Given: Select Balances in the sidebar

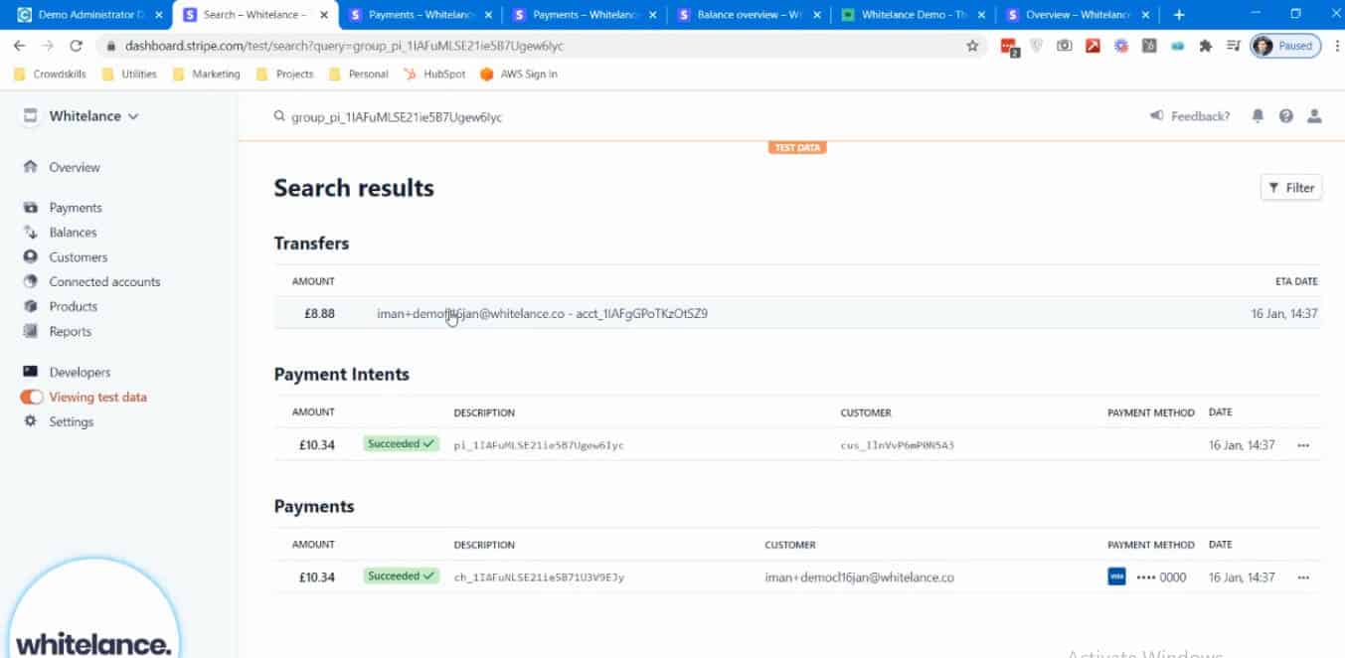Looking at the screenshot, I should 73,233.
